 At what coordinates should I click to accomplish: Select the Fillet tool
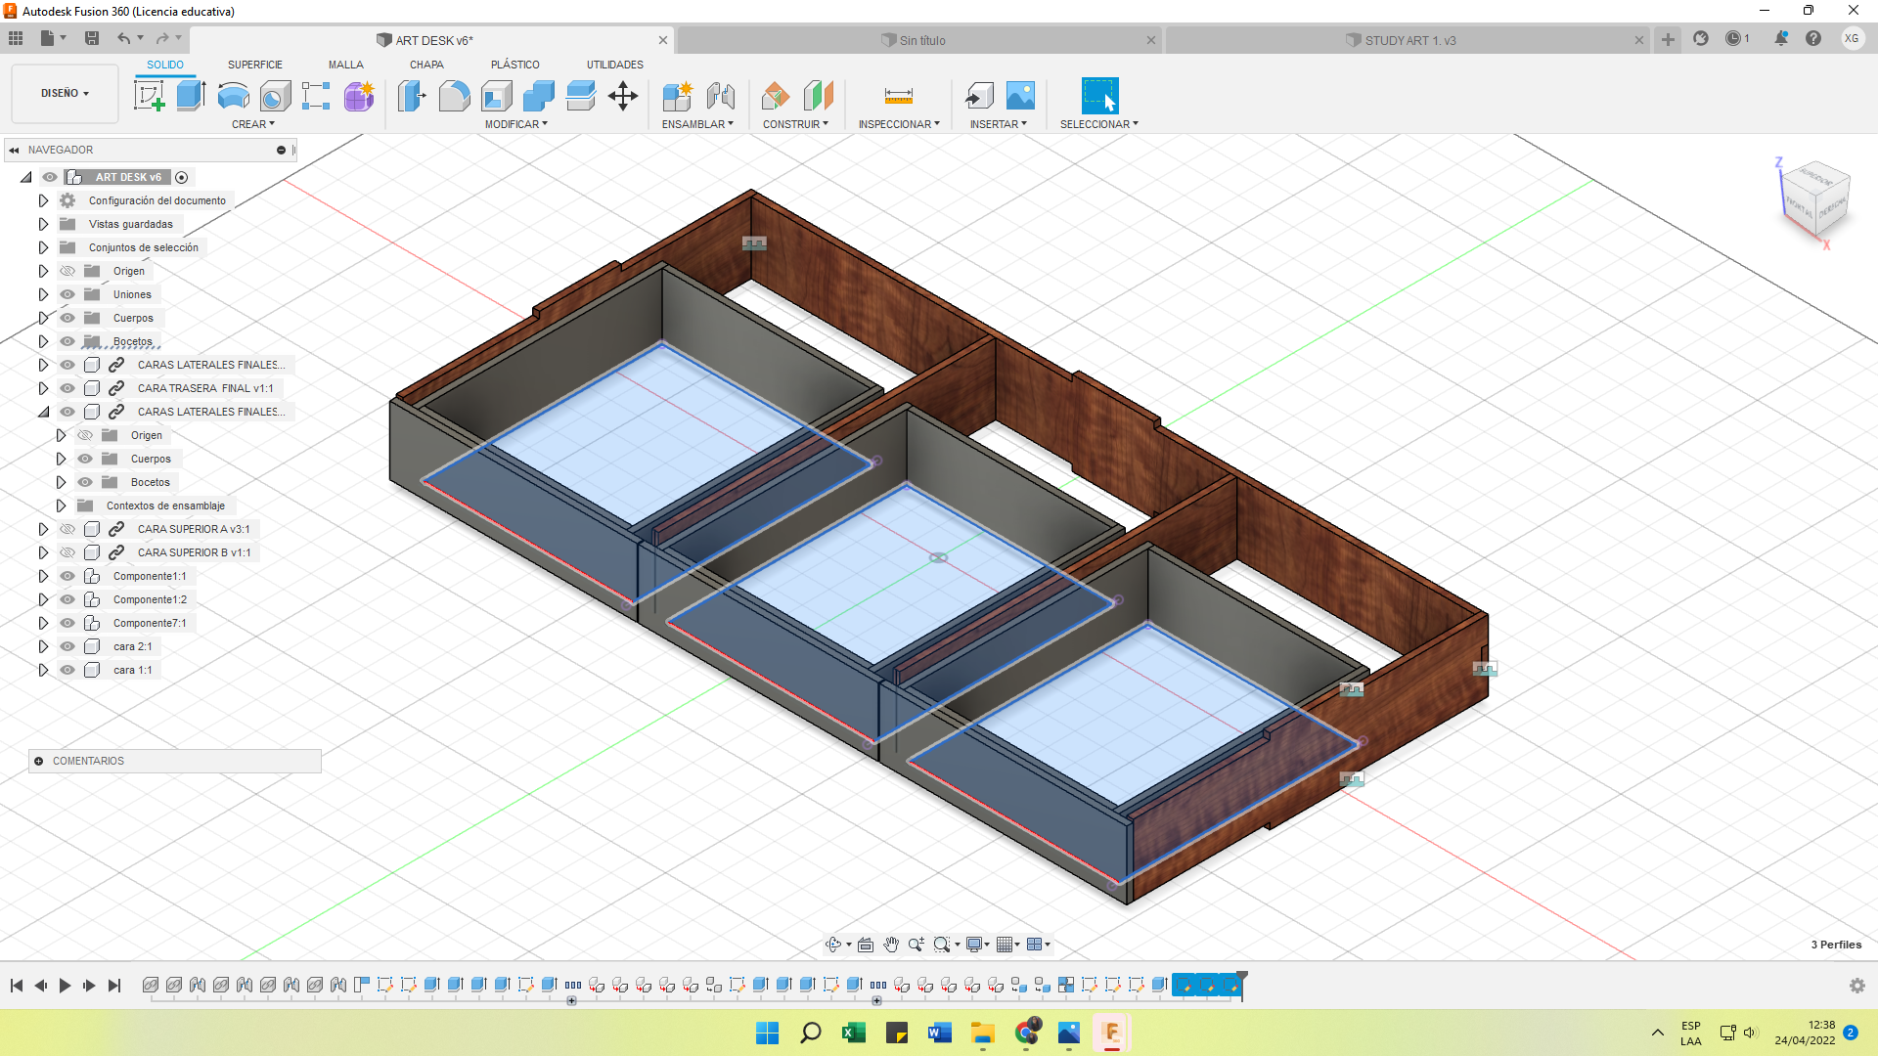[x=454, y=96]
